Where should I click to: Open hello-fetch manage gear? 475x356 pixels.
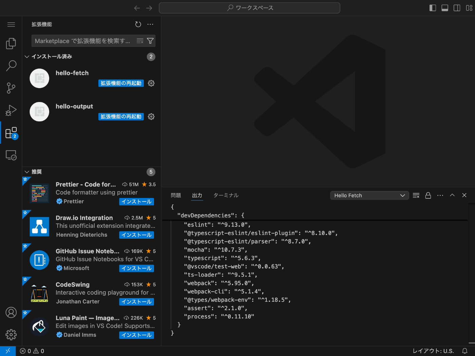click(x=151, y=83)
